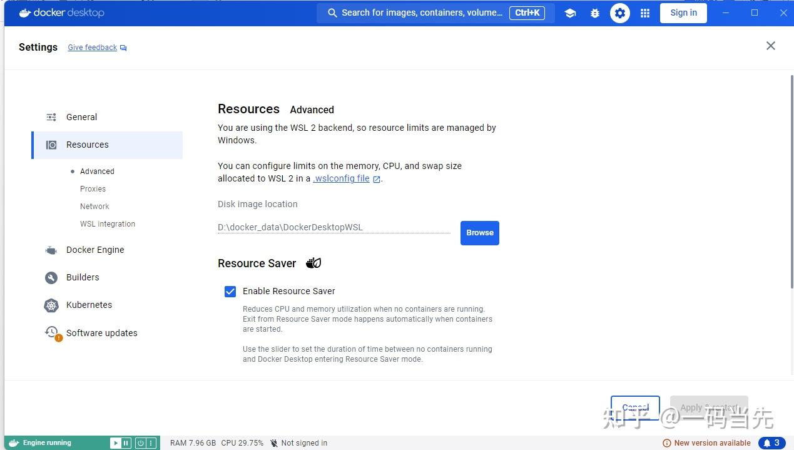Screen dimensions: 794x450
Task: Click the Kubernetes helm wheel icon
Action: point(51,305)
